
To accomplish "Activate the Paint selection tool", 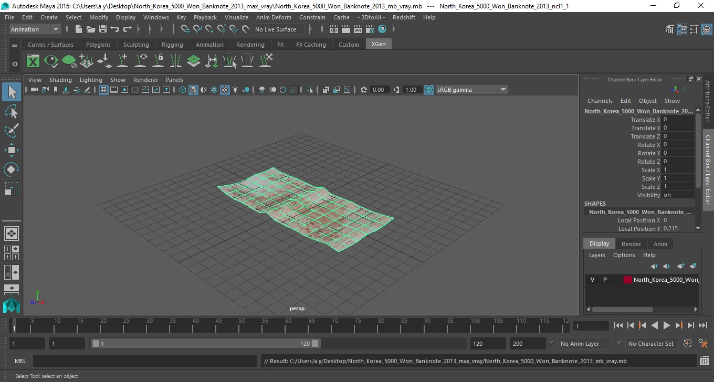I will pyautogui.click(x=12, y=130).
